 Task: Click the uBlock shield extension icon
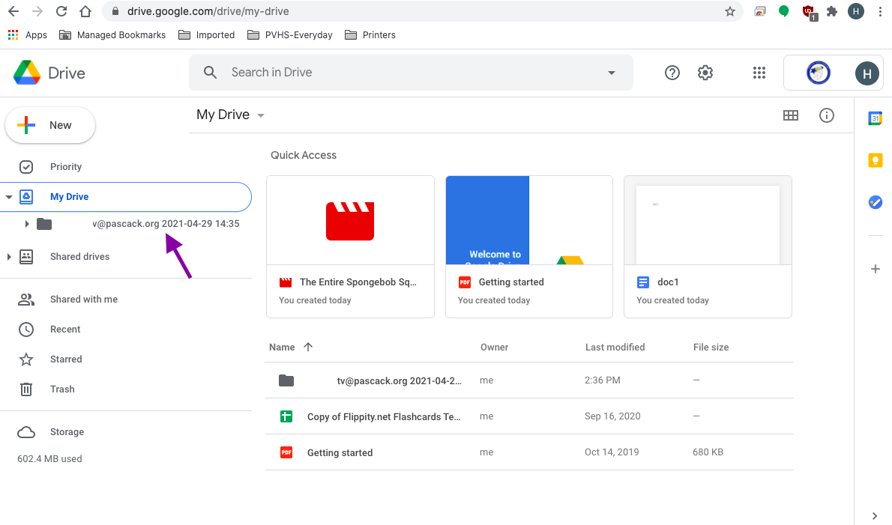[808, 12]
